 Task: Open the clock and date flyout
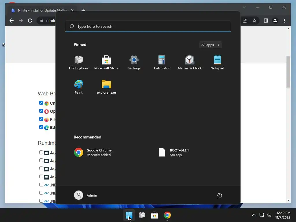(283, 215)
